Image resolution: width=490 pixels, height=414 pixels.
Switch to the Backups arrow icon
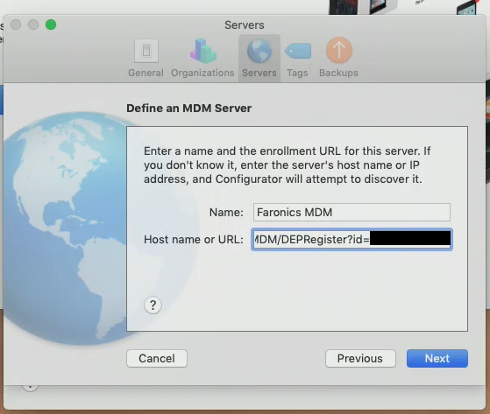tap(339, 50)
